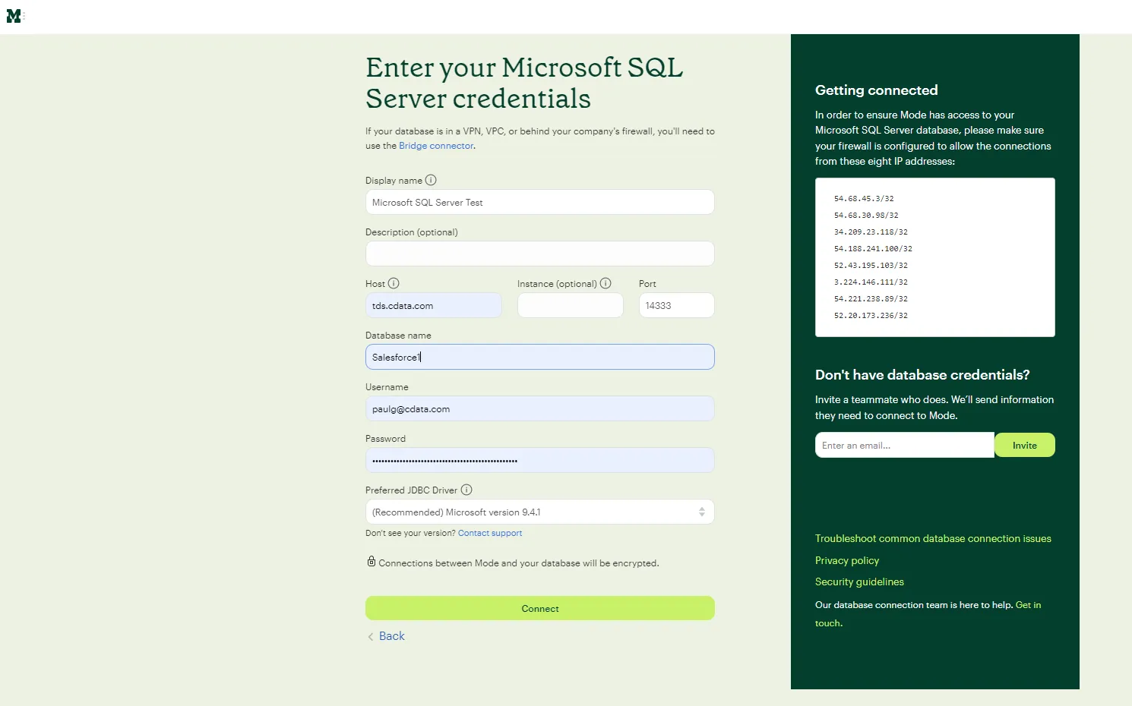Click the Connect button
Screen dimensions: 1132x706
click(x=539, y=608)
